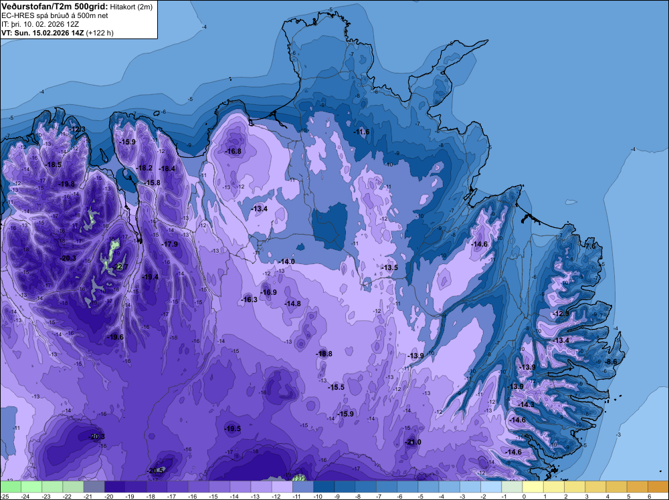Select the -15.5 temperature label

(337, 387)
